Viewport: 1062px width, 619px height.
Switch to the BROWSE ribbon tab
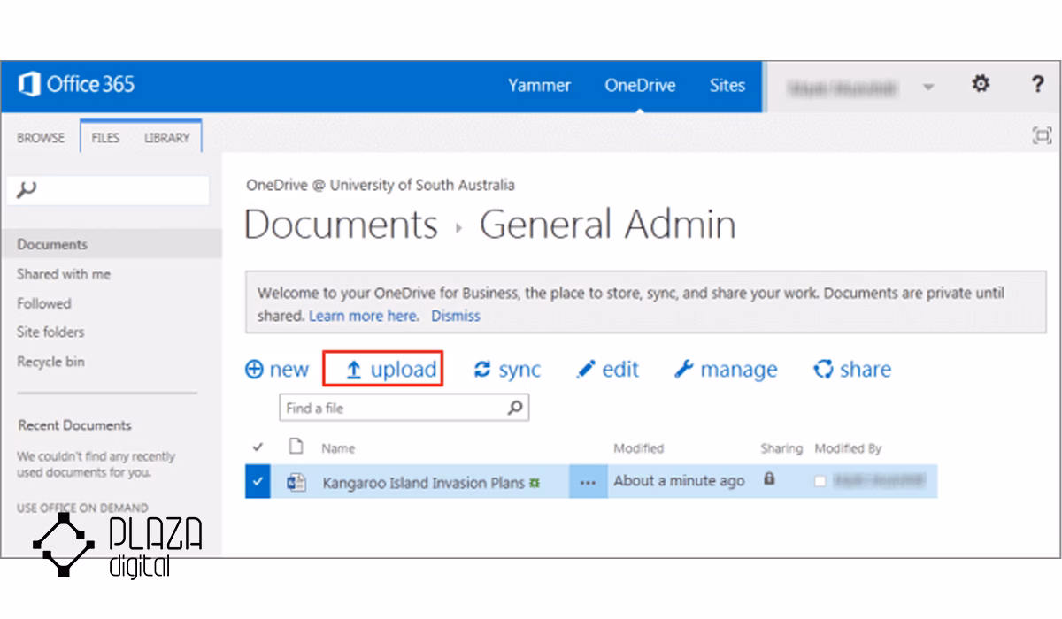coord(41,138)
